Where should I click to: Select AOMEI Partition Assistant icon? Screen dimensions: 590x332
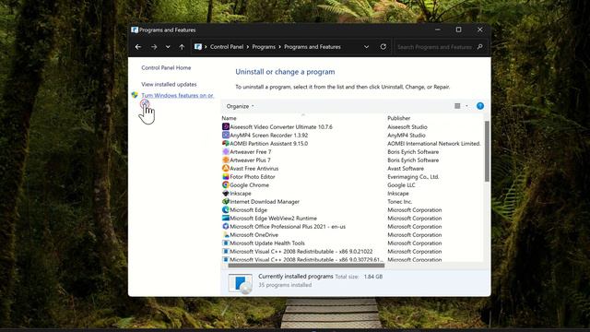(x=225, y=144)
